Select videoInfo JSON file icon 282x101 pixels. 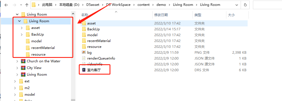click(84, 64)
